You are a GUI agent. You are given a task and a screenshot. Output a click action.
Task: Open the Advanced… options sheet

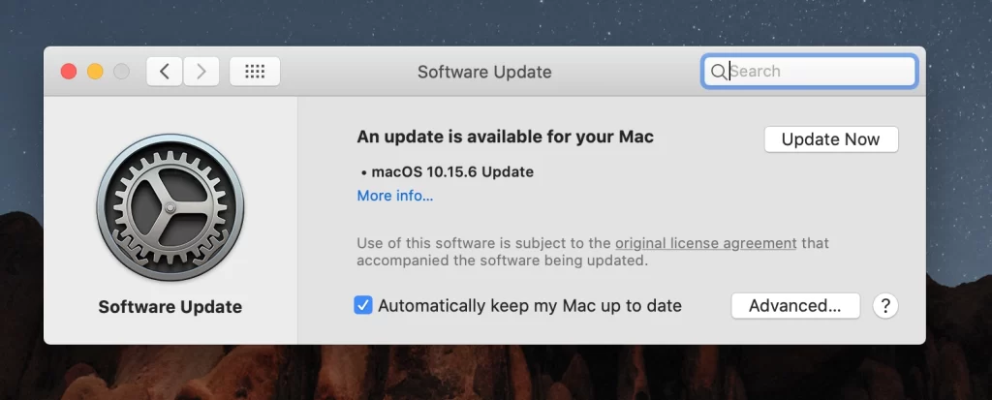[x=795, y=306]
